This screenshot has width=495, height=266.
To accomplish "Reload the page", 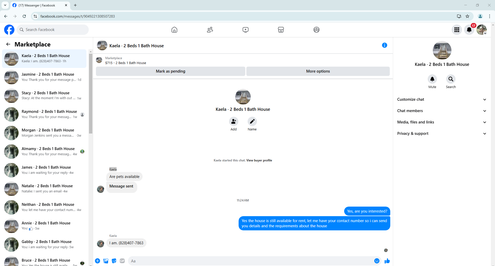I will point(24,16).
